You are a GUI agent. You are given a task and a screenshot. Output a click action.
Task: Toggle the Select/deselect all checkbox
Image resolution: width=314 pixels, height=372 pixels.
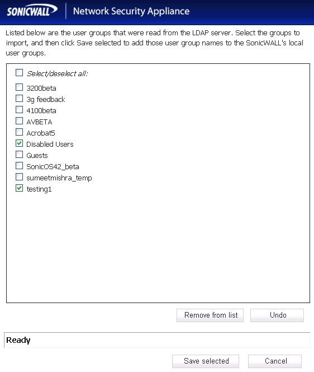19,73
